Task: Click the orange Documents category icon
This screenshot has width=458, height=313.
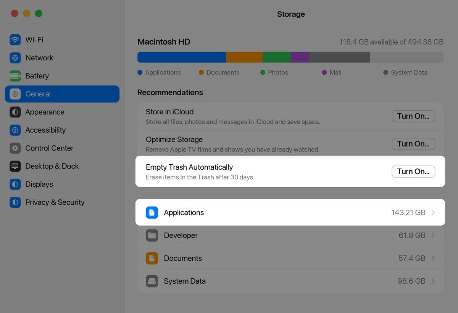Action: pyautogui.click(x=152, y=258)
